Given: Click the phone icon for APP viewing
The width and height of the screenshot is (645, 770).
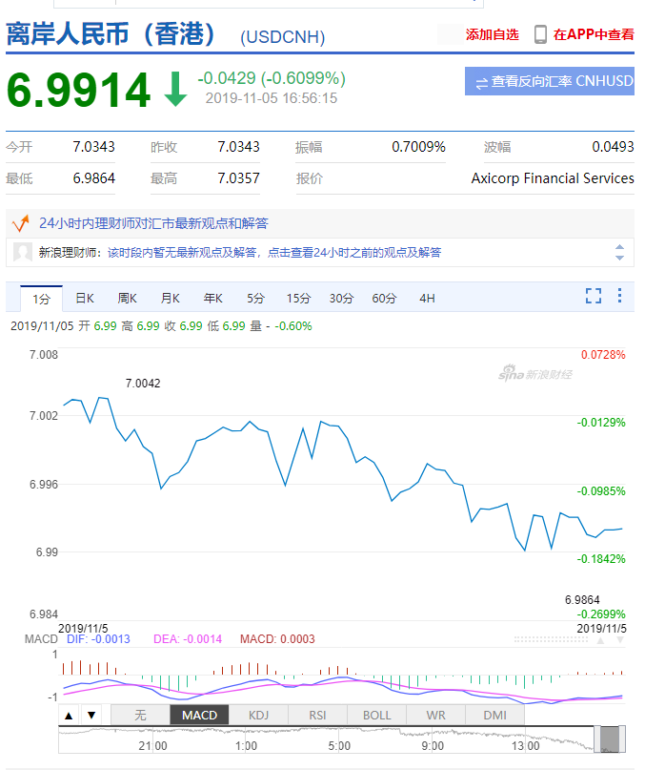Looking at the screenshot, I should coord(540,34).
